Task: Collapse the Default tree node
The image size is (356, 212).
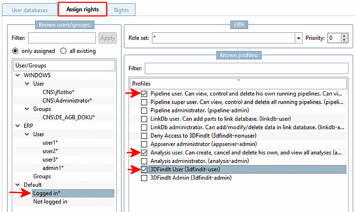Action: pyautogui.click(x=19, y=184)
